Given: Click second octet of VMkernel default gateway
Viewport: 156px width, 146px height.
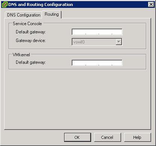Looking at the screenshot, I should pyautogui.click(x=92, y=63).
